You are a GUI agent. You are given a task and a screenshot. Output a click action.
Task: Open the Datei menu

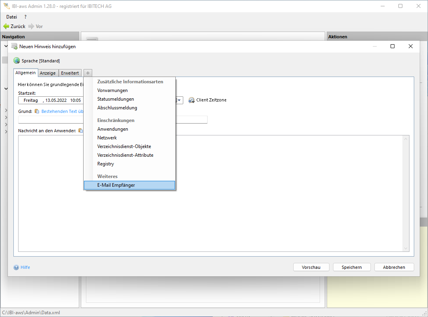click(x=11, y=17)
